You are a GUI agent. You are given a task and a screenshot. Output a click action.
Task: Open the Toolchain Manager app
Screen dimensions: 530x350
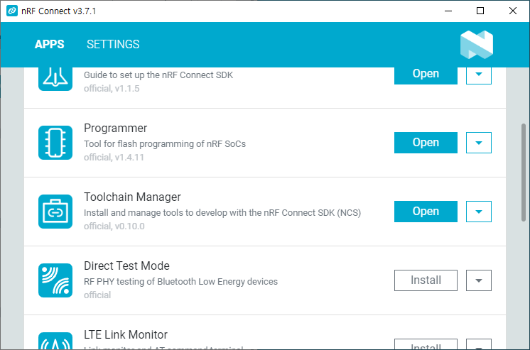pyautogui.click(x=426, y=212)
